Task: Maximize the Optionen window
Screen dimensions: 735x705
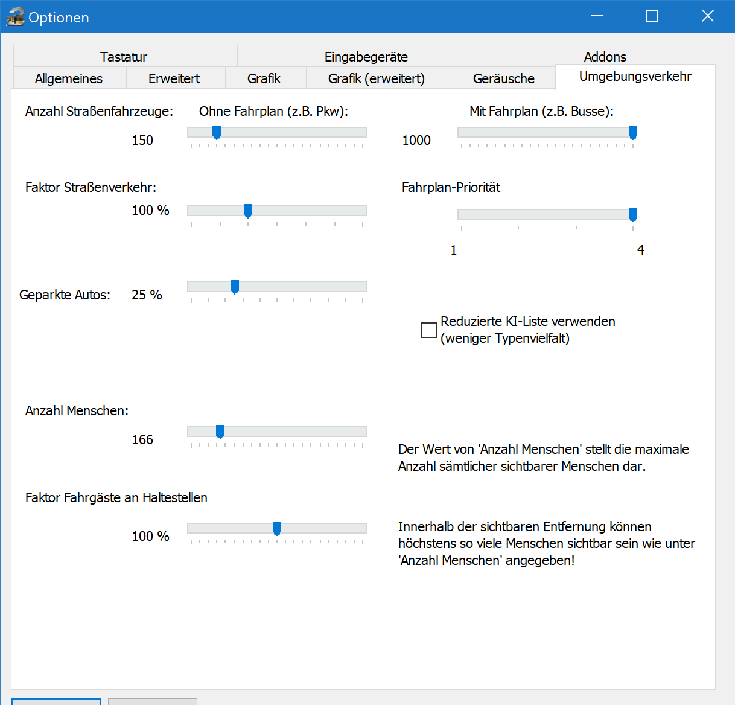Action: 652,16
